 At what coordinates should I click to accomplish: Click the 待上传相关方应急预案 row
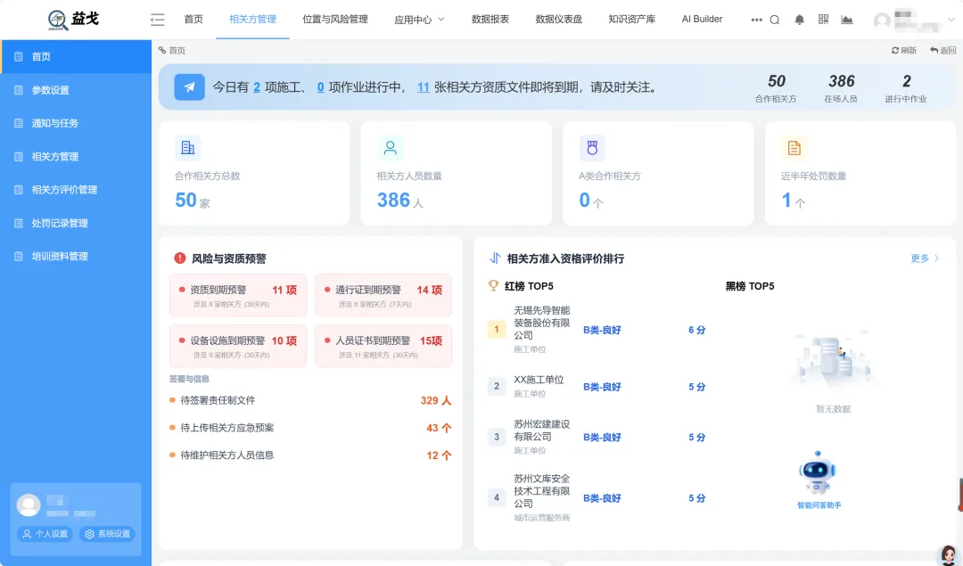coord(310,428)
